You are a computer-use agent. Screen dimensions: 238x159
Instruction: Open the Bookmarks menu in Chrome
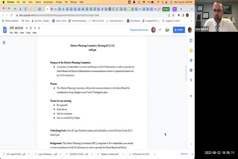(x=48, y=2)
